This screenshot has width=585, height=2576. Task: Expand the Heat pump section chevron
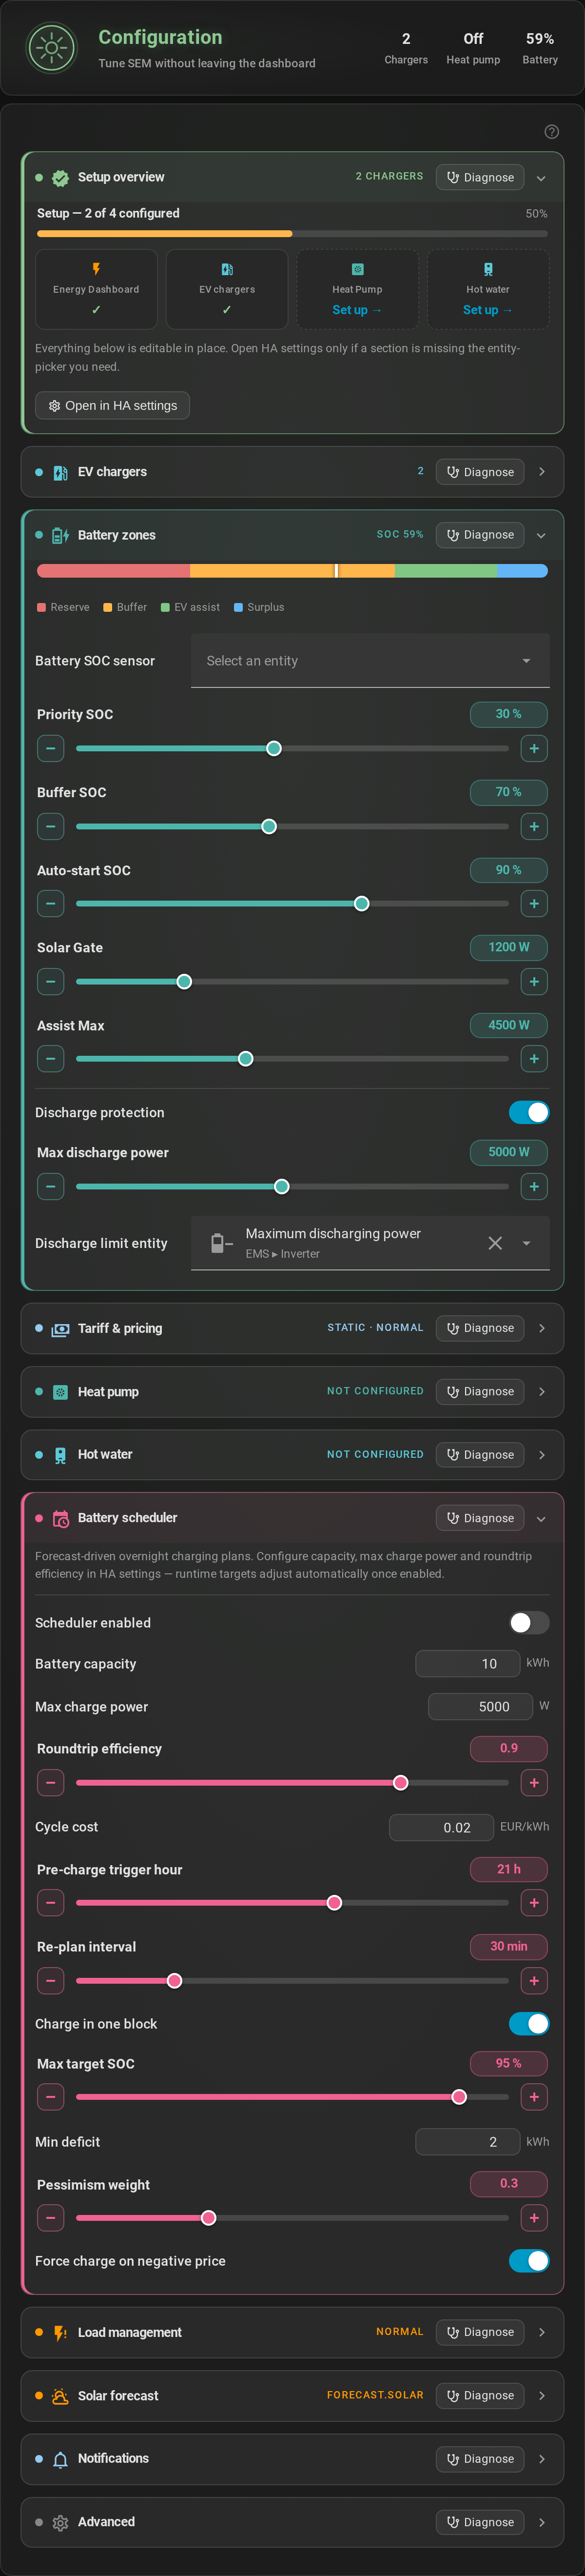(542, 1391)
